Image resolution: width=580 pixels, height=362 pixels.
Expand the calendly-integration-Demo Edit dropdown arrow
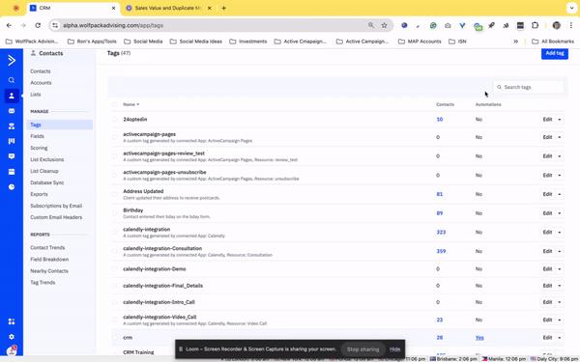click(x=560, y=269)
